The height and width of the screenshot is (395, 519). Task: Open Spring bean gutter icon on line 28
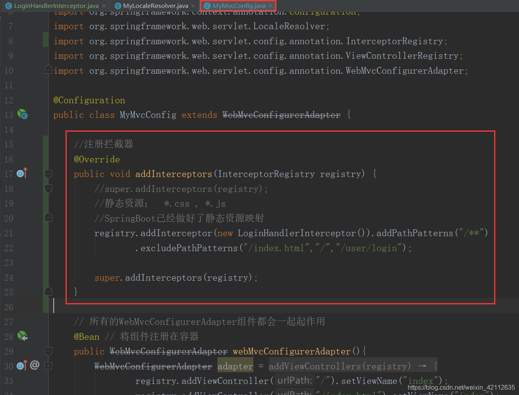click(x=22, y=336)
